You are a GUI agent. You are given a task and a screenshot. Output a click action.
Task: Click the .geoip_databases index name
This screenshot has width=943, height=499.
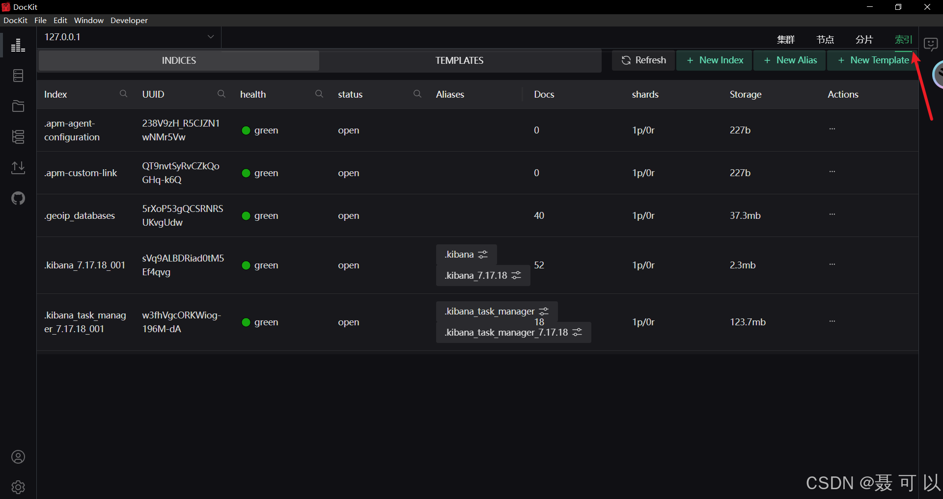[80, 215]
